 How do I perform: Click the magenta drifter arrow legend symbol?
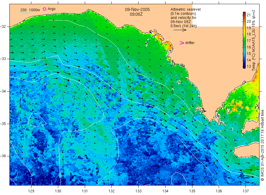pos(182,43)
